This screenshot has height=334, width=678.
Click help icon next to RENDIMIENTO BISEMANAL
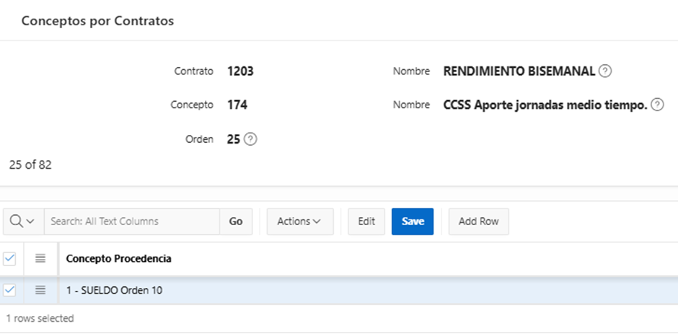pos(606,71)
